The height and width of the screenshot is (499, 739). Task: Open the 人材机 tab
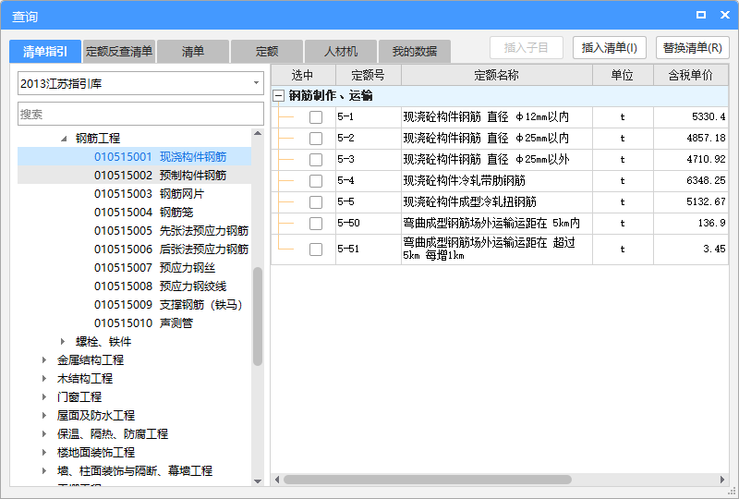click(341, 52)
